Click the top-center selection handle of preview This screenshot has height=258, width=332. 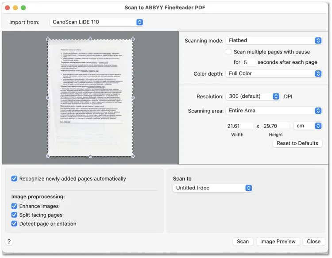90,39
